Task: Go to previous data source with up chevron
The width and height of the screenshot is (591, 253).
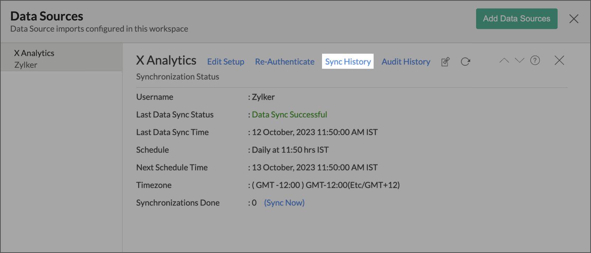Action: click(x=504, y=60)
